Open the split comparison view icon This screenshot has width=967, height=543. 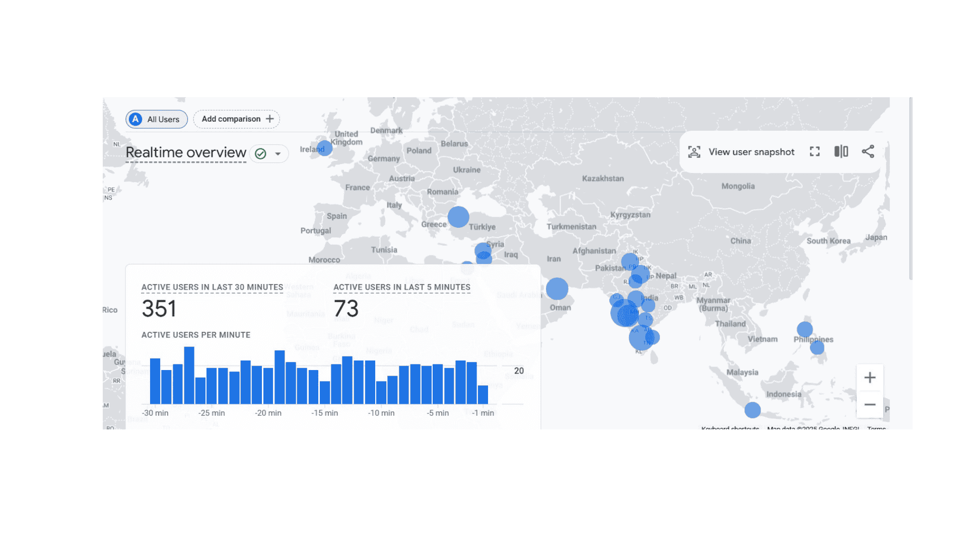pos(842,152)
